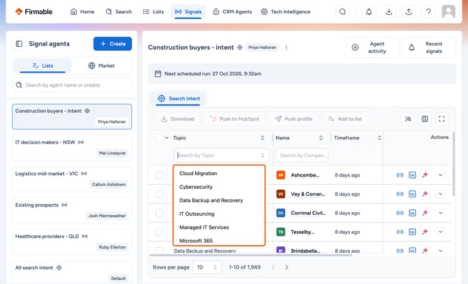Screen dimensions: 468x284
Task: Check the Ashcombe row checkbox
Action: (159, 175)
